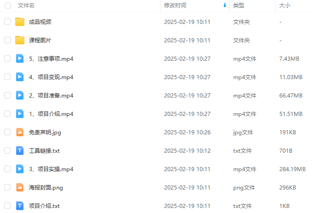Select checkbox beside 2、项目准备.mp4
This screenshot has height=213, width=312.
(x=7, y=95)
